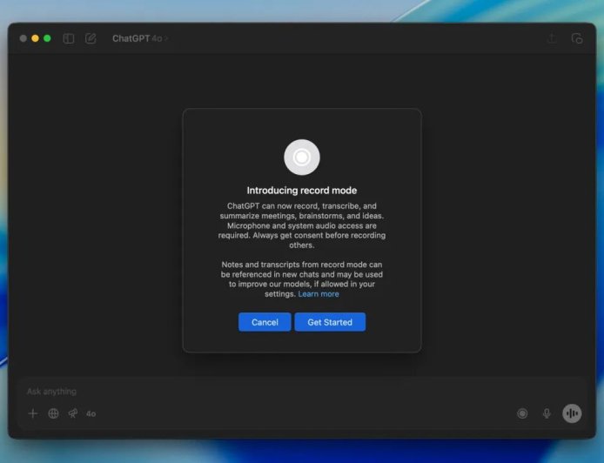The image size is (604, 463).
Task: Open the temporary chat icon in title bar
Action: (576, 38)
